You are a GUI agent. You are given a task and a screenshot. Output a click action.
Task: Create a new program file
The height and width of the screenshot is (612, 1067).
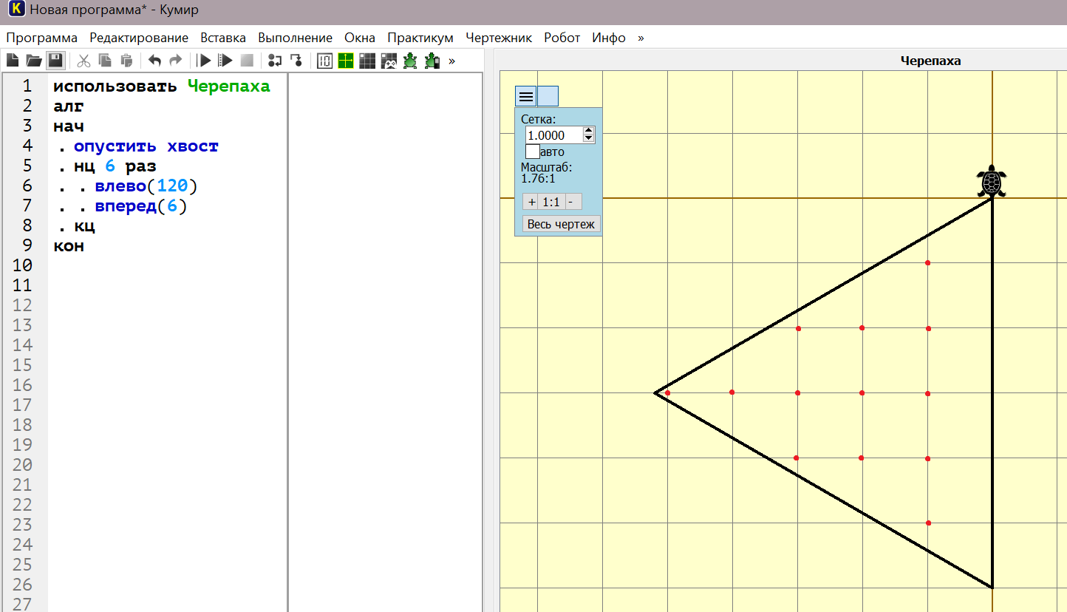coord(12,61)
